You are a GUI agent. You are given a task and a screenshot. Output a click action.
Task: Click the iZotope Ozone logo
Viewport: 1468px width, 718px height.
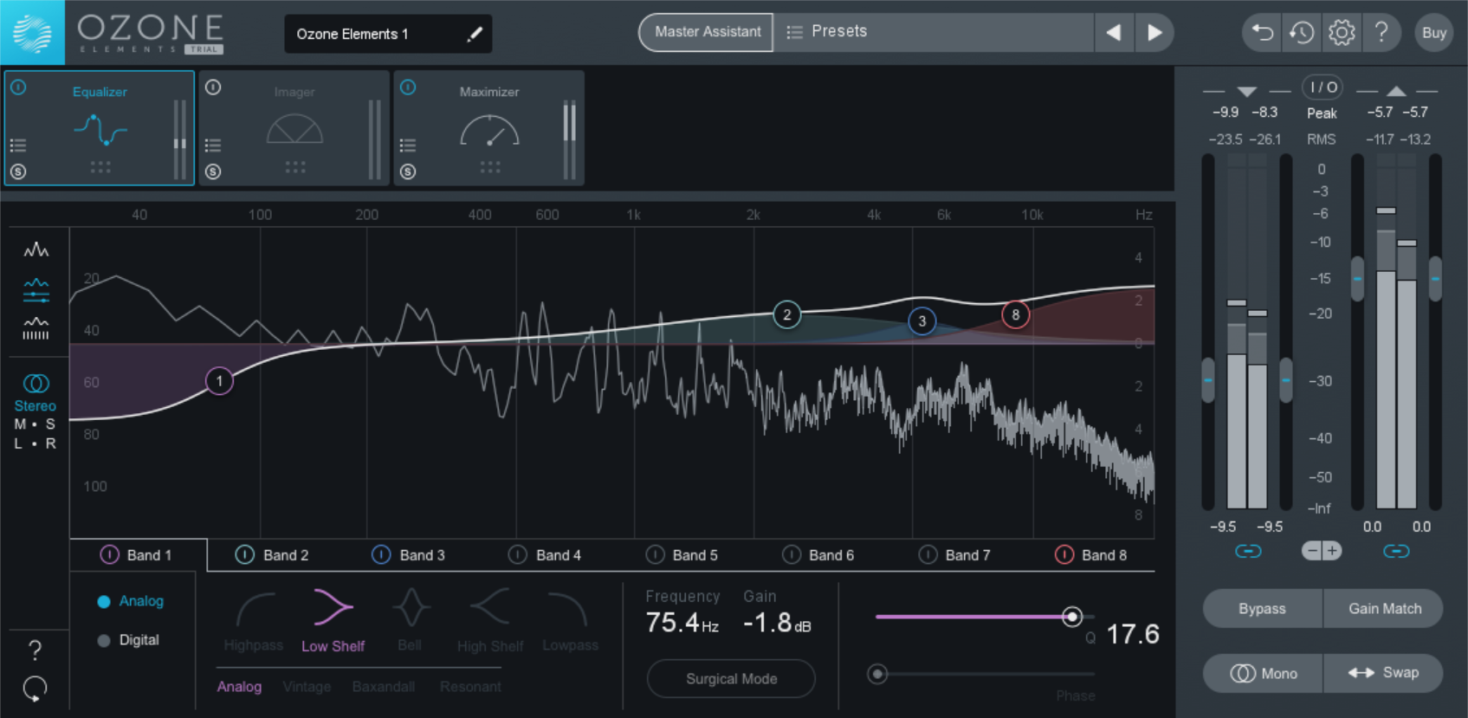point(32,33)
